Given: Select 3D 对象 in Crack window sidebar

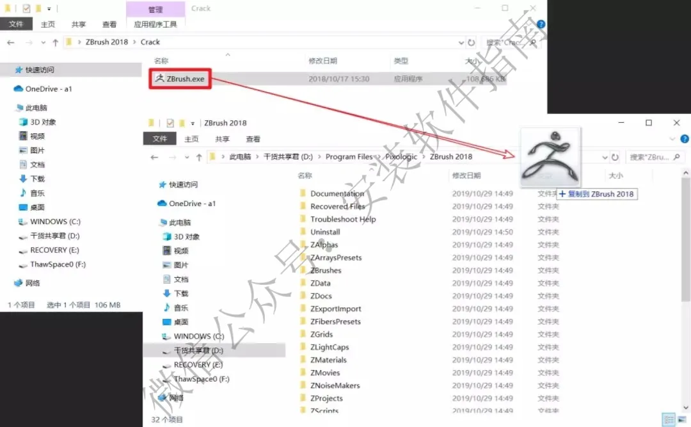Looking at the screenshot, I should (x=38, y=122).
